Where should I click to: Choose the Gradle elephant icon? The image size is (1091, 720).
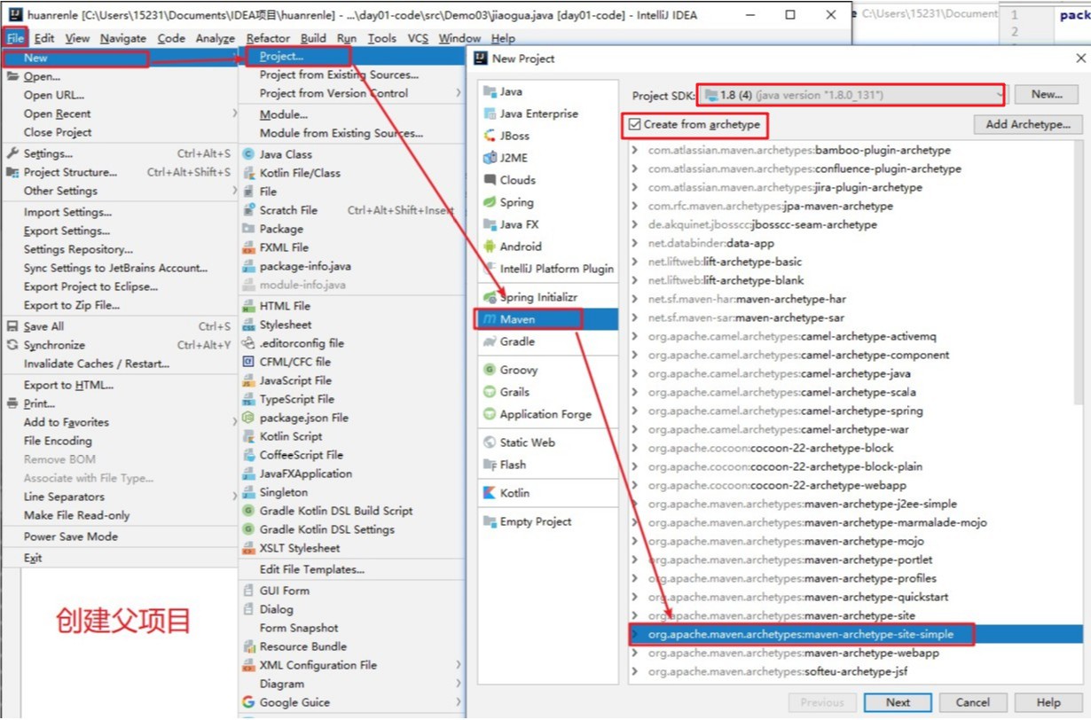490,341
